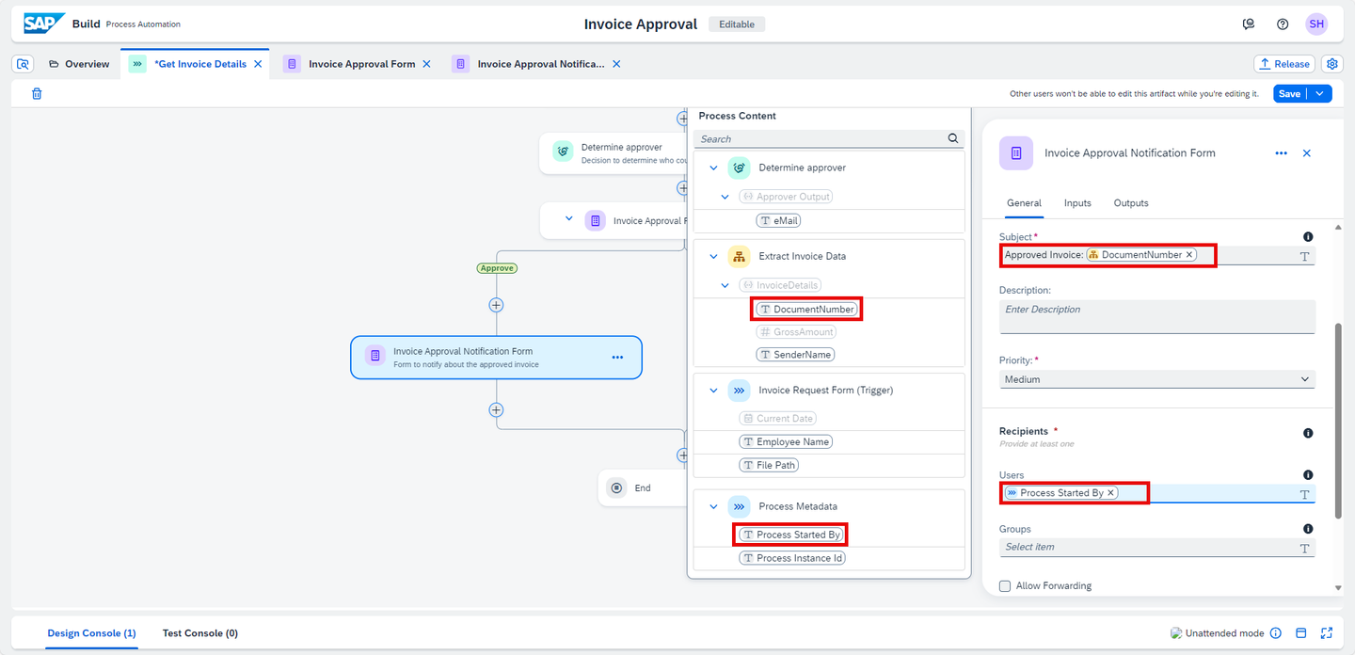
Task: Close the Invoice Approval Form tab
Action: pos(426,64)
